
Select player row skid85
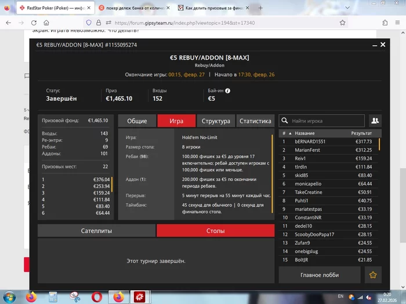pos(328,175)
